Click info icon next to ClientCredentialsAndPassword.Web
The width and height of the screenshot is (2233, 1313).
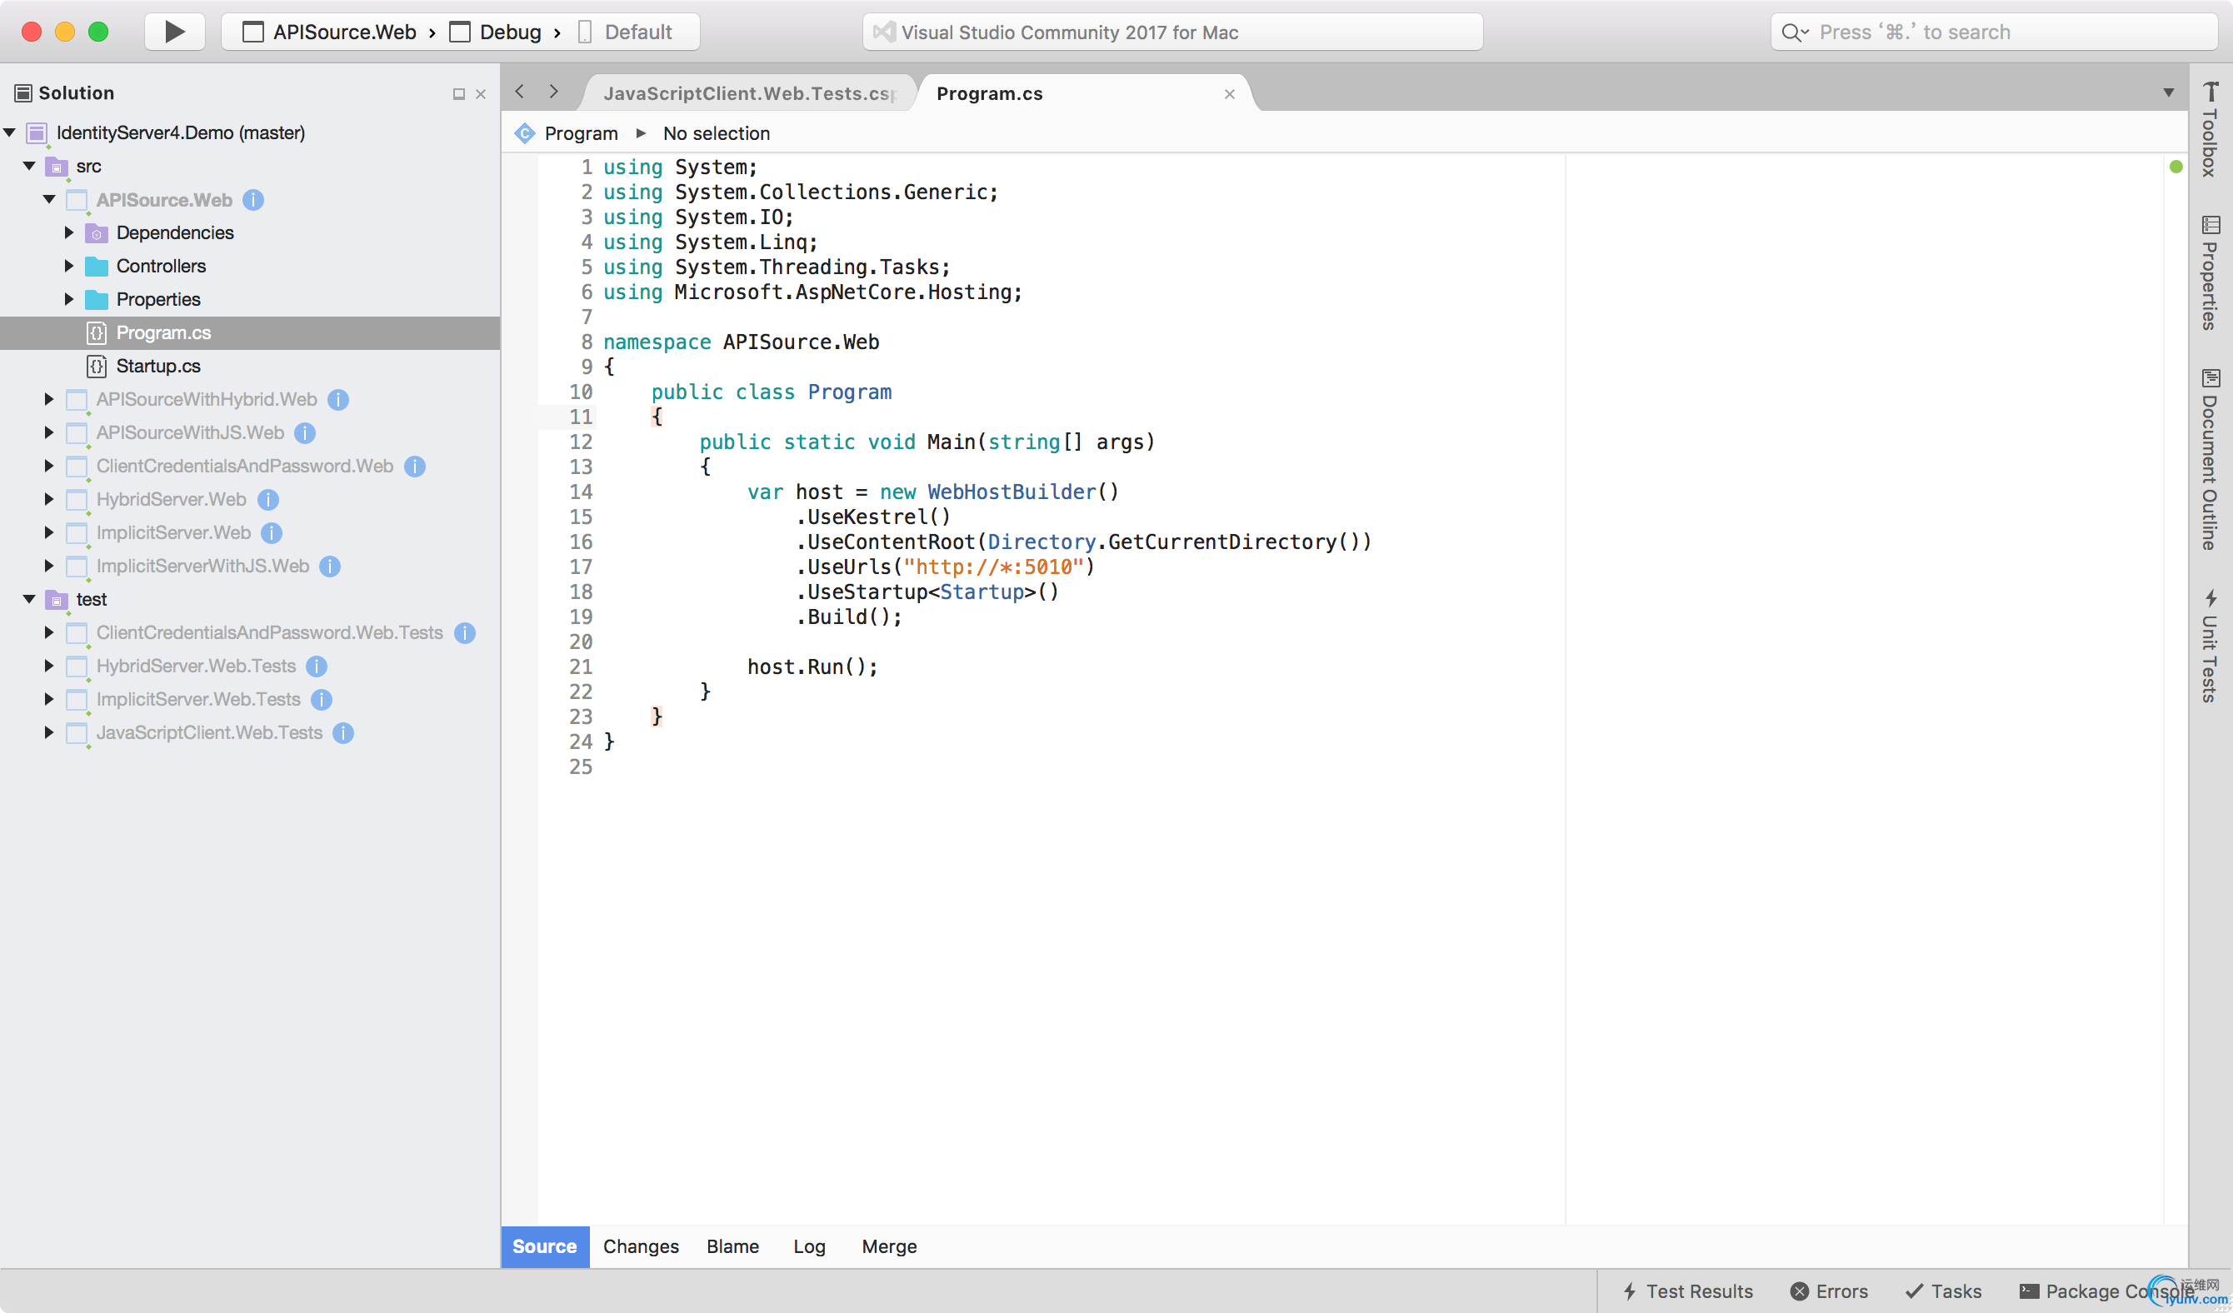click(415, 466)
